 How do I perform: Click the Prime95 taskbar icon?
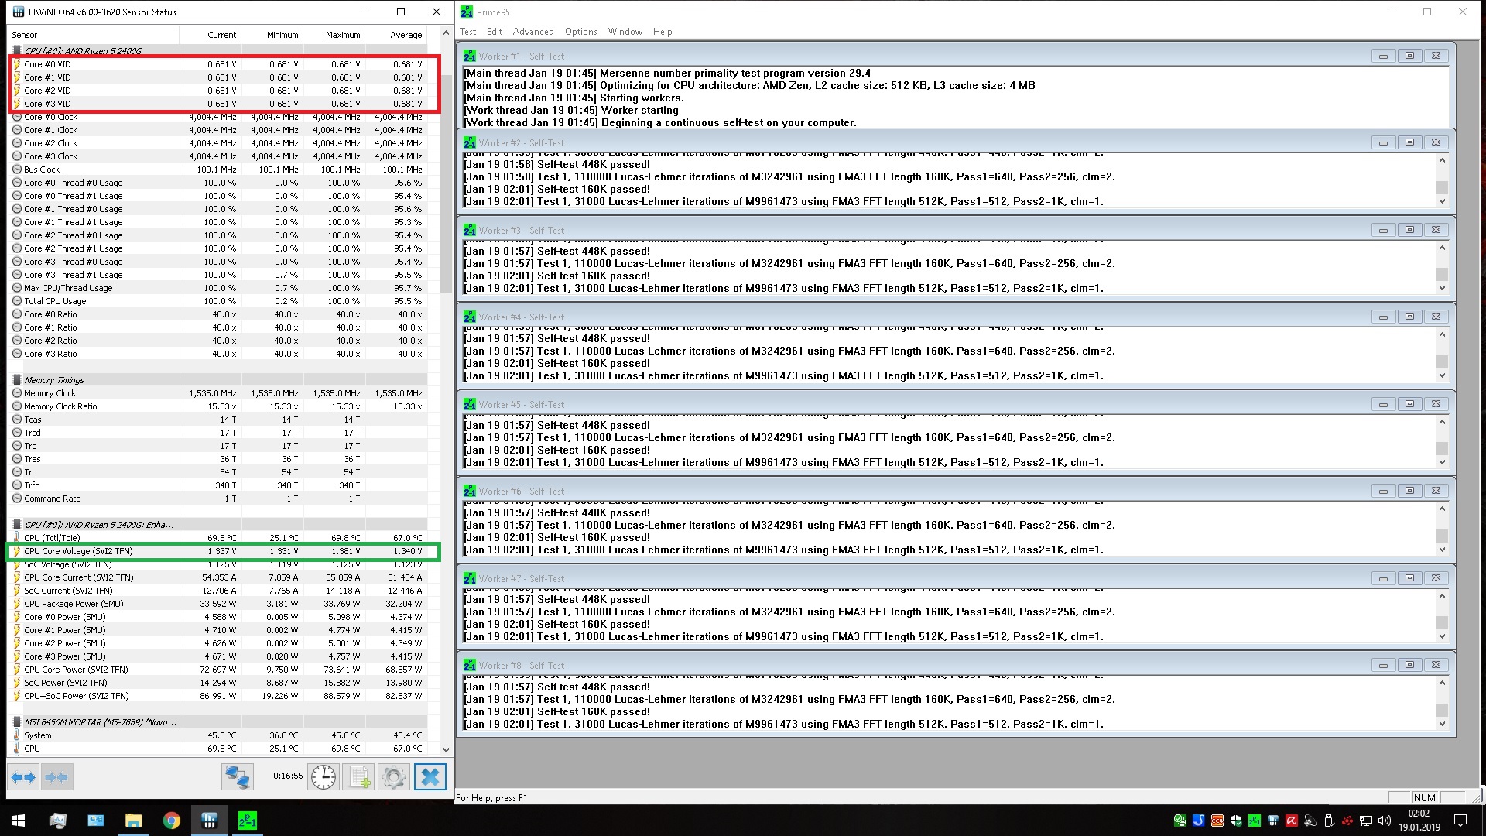pyautogui.click(x=247, y=821)
